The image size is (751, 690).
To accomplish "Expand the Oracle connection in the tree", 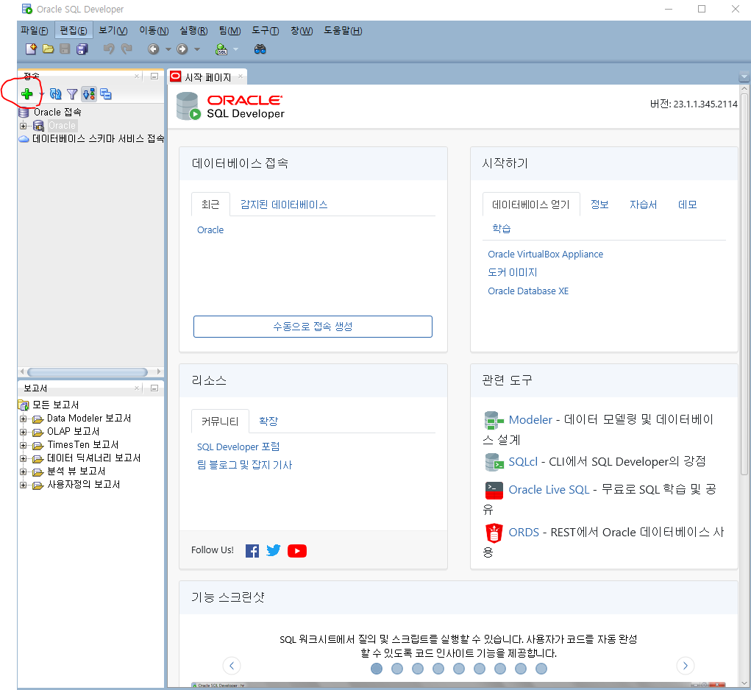I will (24, 125).
